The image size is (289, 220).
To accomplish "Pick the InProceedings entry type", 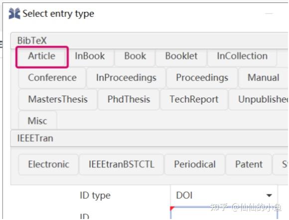I will click(126, 78).
